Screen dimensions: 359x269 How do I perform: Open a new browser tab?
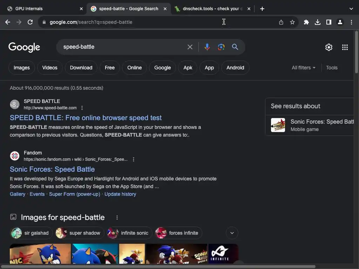pos(262,9)
